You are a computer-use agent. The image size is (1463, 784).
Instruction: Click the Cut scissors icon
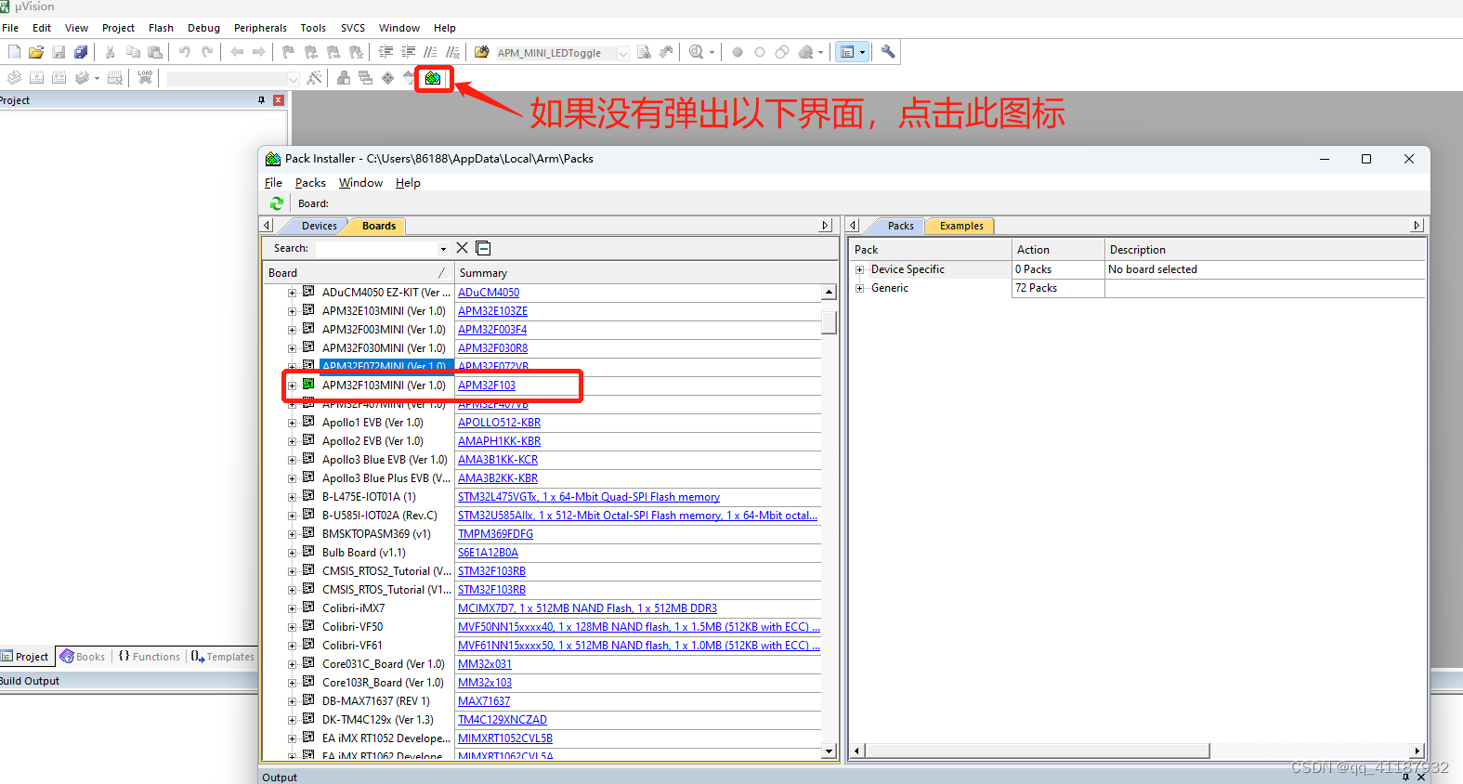tap(111, 52)
